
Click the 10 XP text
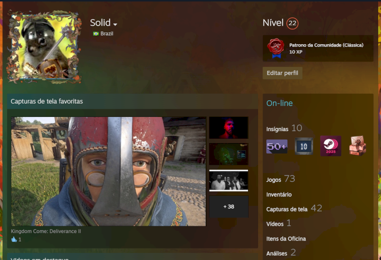click(x=296, y=52)
